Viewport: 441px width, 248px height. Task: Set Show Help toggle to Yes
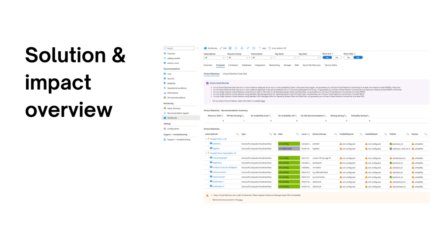348,57
